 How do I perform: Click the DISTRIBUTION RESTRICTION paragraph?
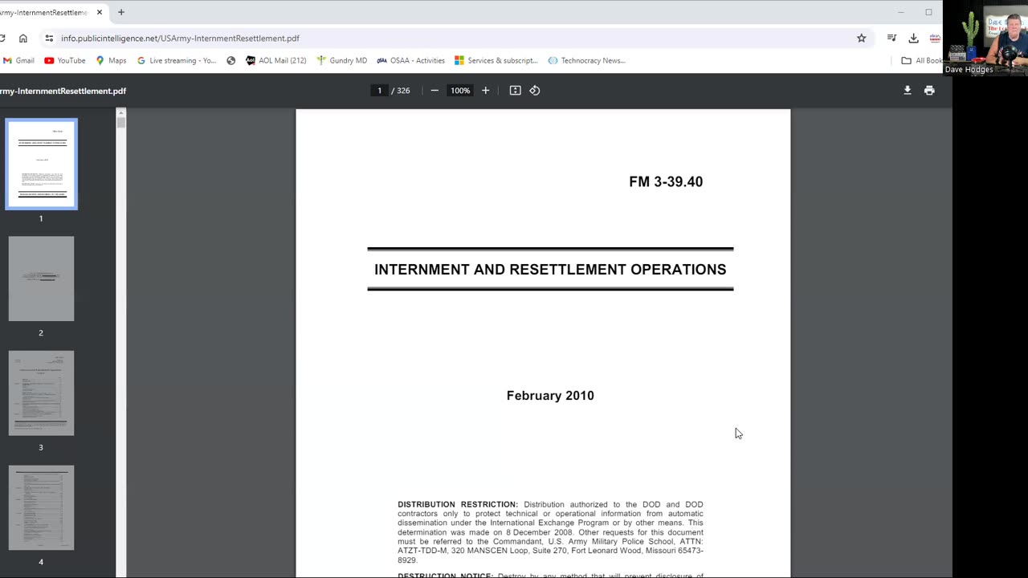click(x=550, y=532)
